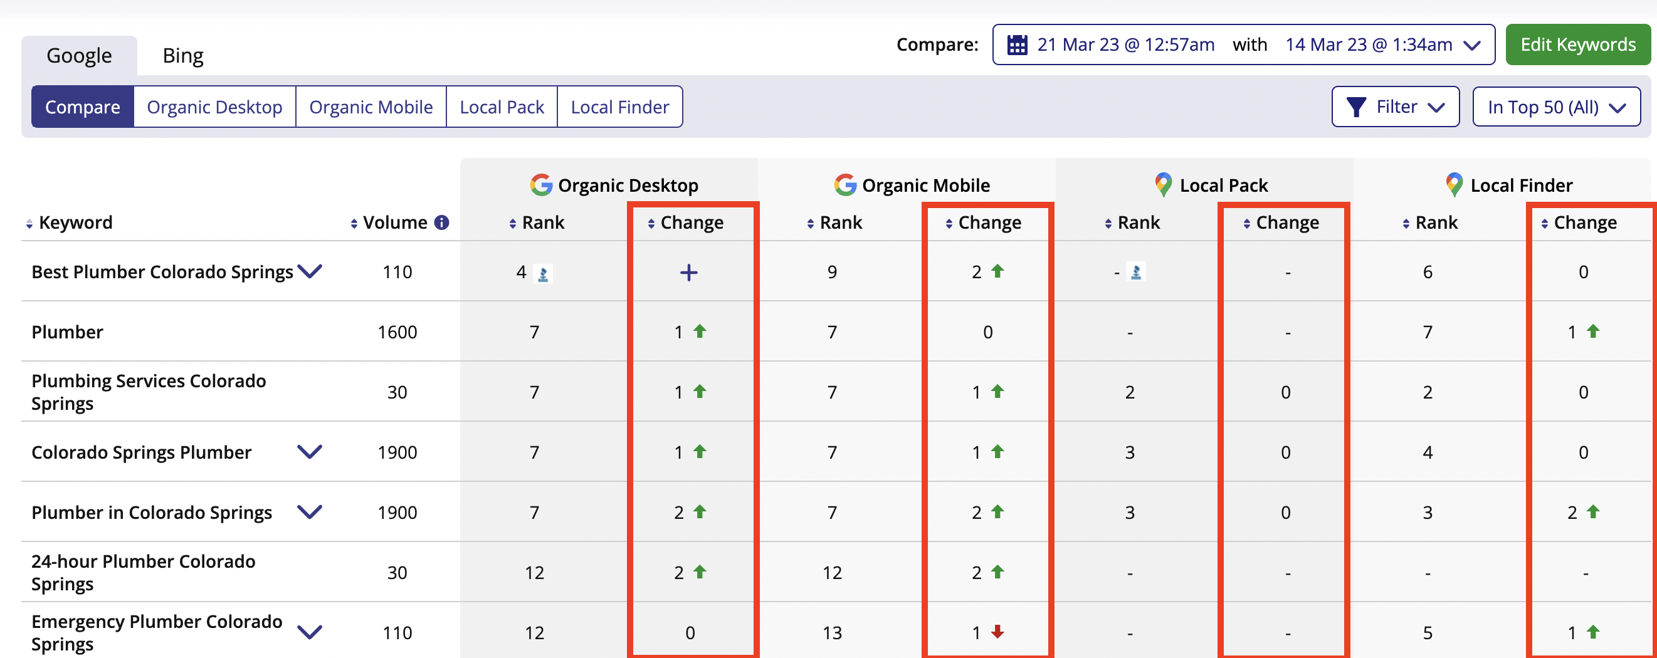1657x658 pixels.
Task: Click the Google logo beside Organic Desktop
Action: (x=541, y=185)
